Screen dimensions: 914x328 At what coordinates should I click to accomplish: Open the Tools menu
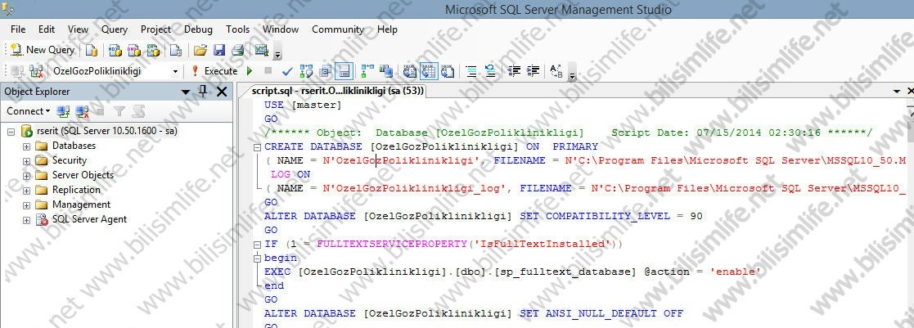coord(238,29)
